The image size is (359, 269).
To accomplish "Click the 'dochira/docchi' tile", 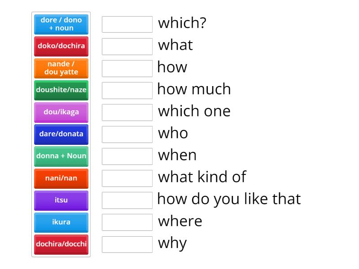I will point(61,244).
